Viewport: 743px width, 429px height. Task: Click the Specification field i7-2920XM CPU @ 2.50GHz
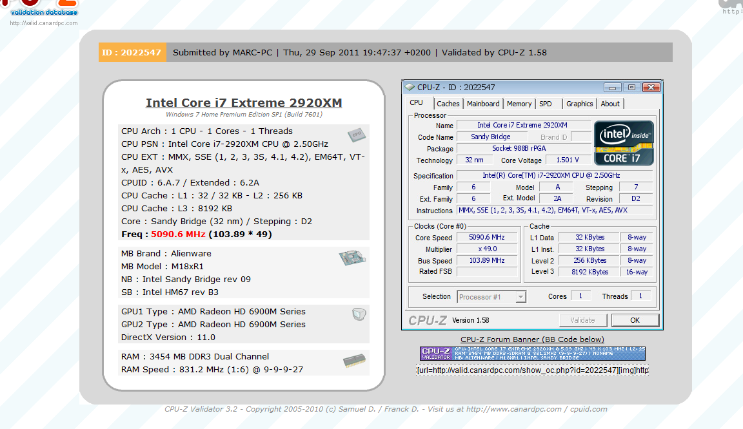point(555,175)
